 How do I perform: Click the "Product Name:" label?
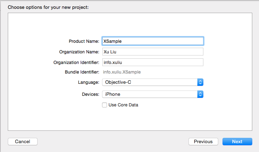(84, 41)
